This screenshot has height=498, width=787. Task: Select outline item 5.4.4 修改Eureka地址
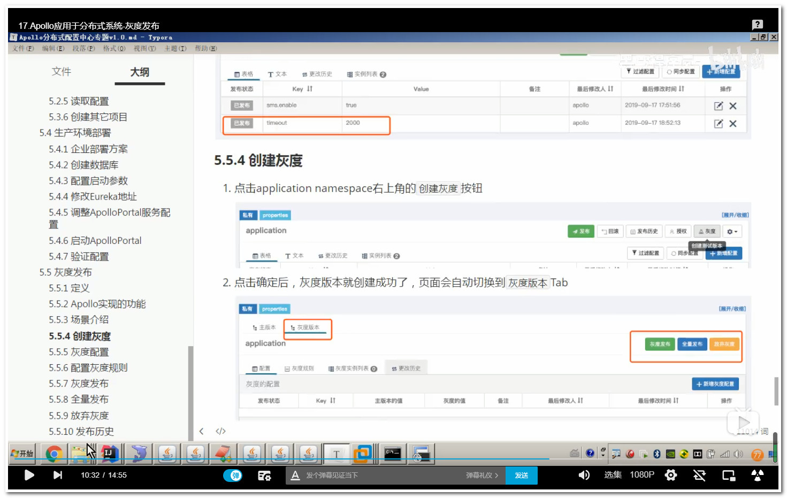tap(93, 196)
